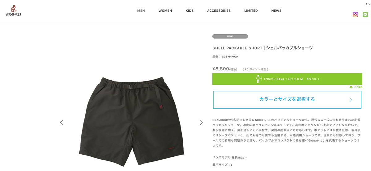Click the green 170cm / 64kg size recommendation bar
Screen dimensions: 371x171
tap(287, 79)
